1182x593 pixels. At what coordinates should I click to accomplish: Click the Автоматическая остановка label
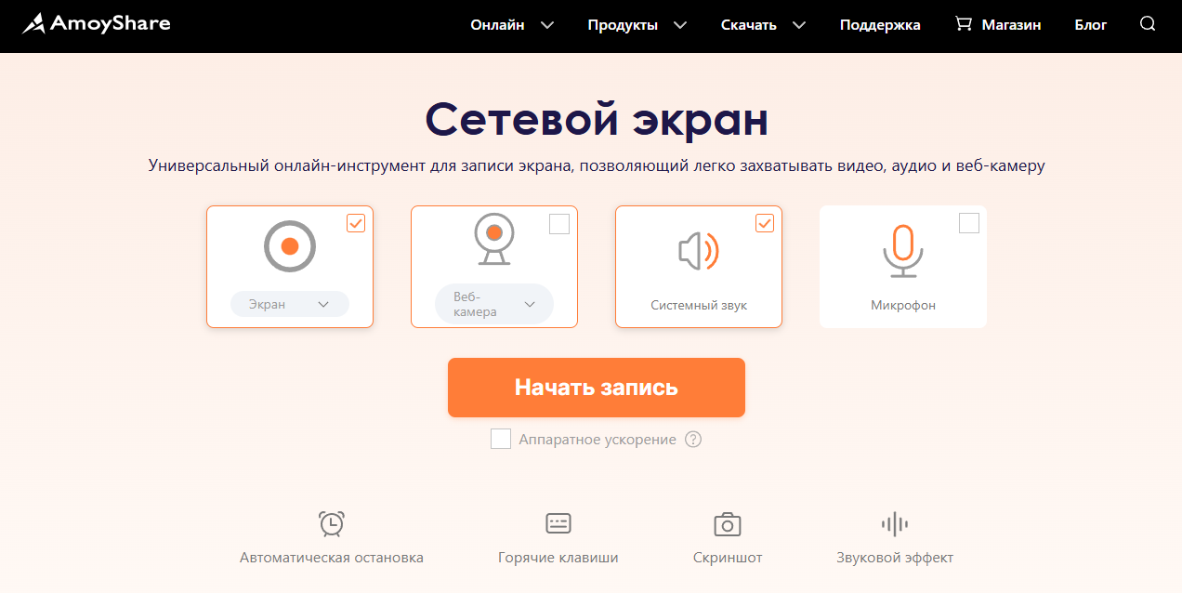(332, 558)
